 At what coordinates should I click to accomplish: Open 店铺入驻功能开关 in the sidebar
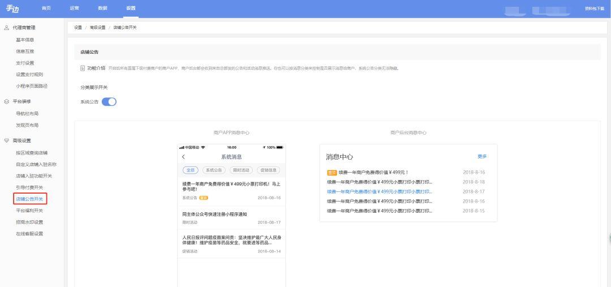point(34,176)
